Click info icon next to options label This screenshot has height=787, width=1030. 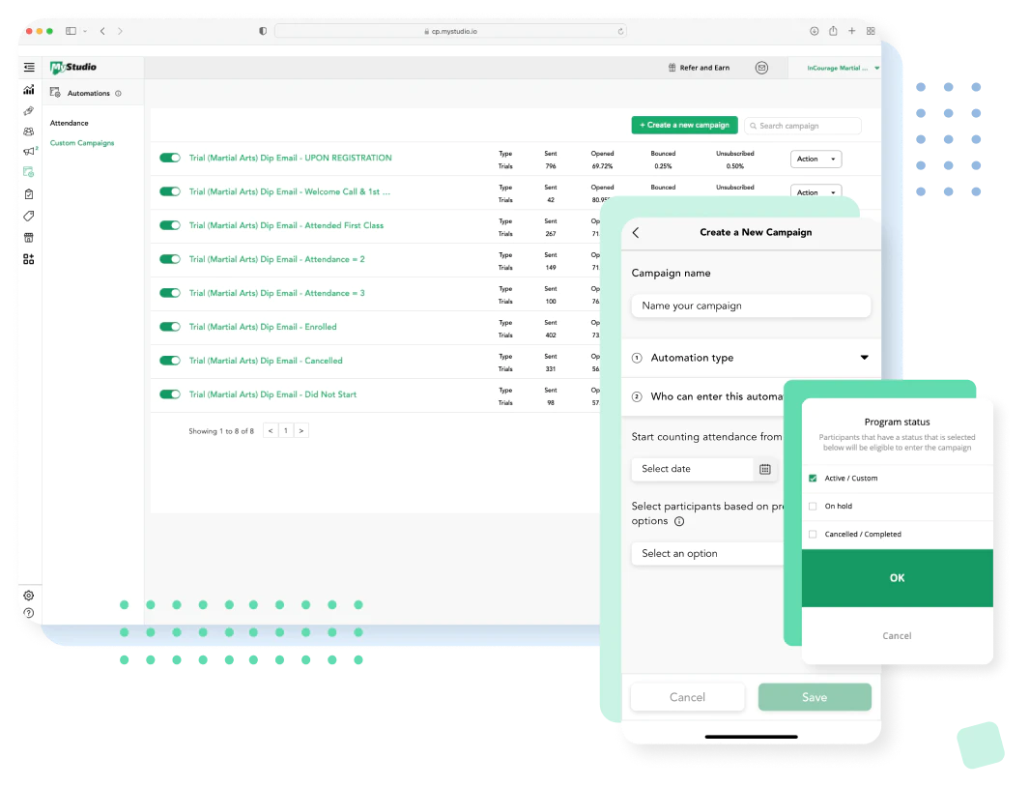[x=679, y=521]
